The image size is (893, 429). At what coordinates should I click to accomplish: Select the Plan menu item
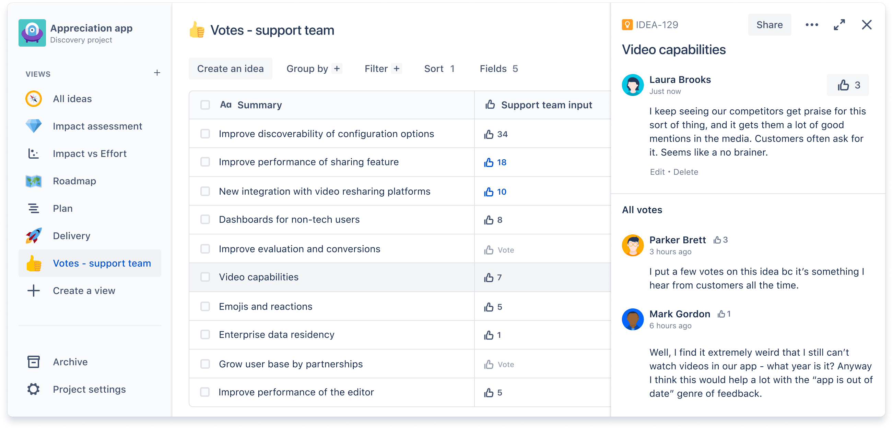click(62, 208)
